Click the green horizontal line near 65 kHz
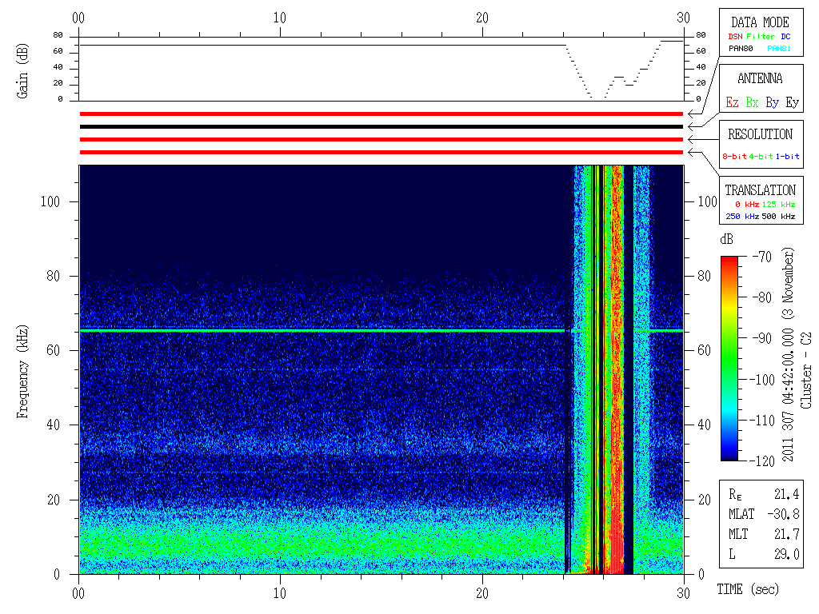Viewport: 819px width, 614px height. tap(320, 330)
